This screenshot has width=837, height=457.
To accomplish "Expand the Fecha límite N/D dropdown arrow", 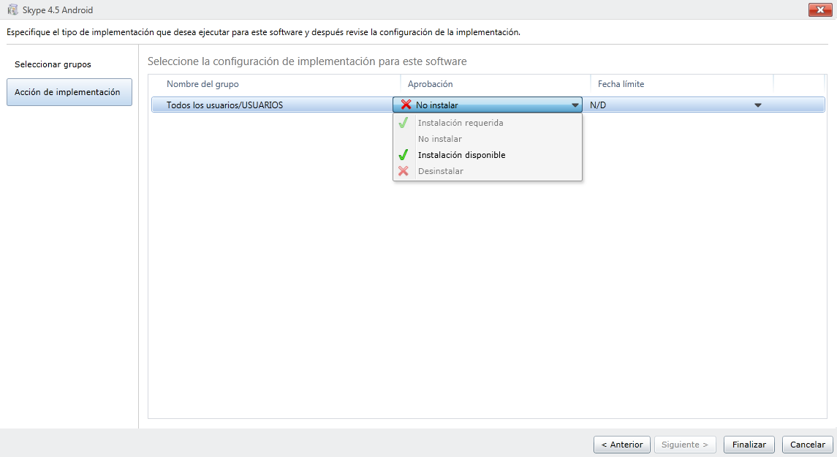I will pos(758,105).
